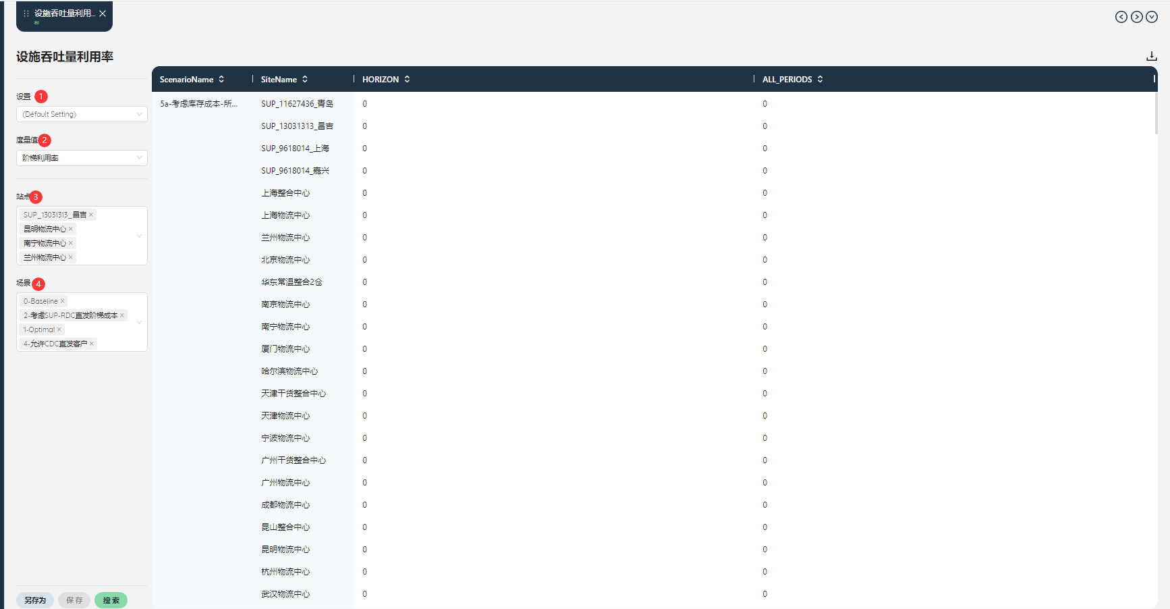This screenshot has height=609, width=1170.
Task: Select the 成都物流中心 row
Action: click(654, 505)
